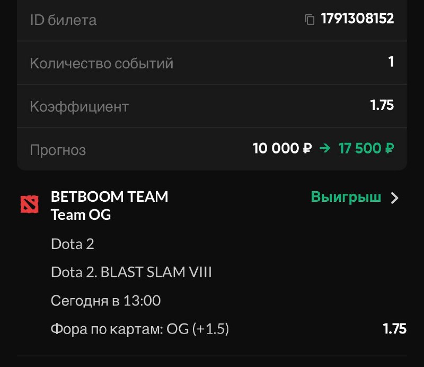Click the 10 000 ₽ stake amount
The height and width of the screenshot is (367, 424).
282,148
